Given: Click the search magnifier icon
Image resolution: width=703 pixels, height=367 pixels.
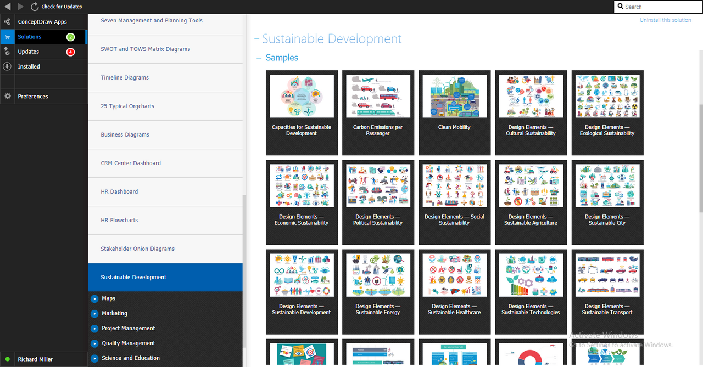Looking at the screenshot, I should tap(620, 7).
